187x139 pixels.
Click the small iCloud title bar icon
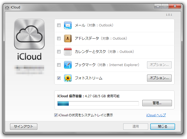(x=7, y=7)
